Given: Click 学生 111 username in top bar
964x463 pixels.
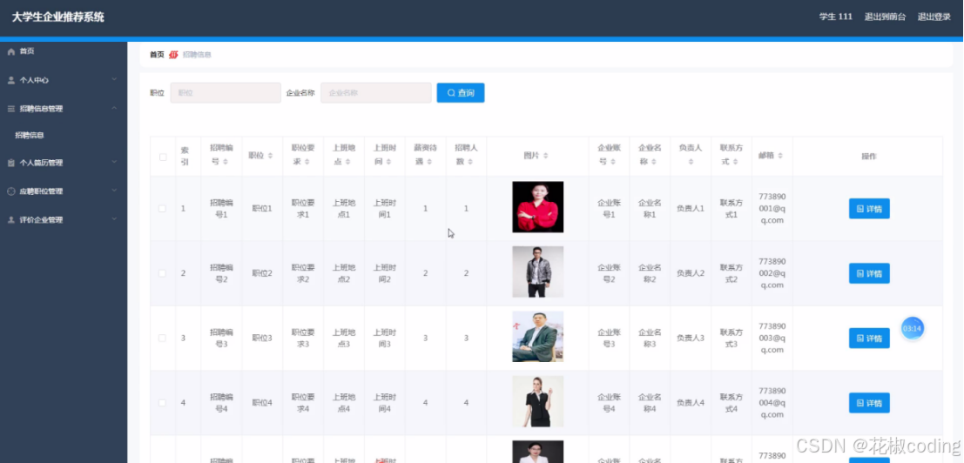Looking at the screenshot, I should (x=835, y=17).
